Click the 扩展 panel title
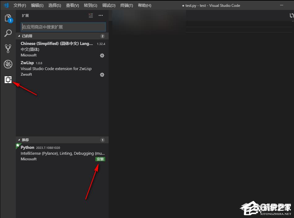Screen dimensions: 294x218 pos(25,16)
